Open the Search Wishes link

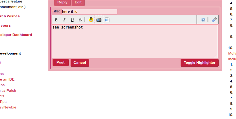click(10, 16)
